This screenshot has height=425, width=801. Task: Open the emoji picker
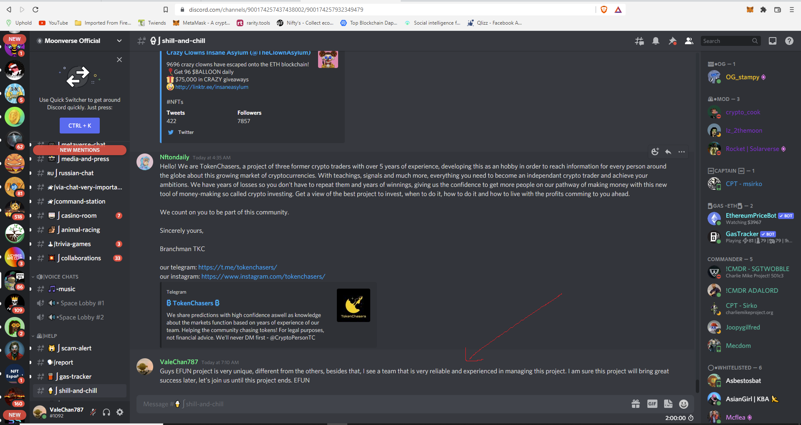click(x=684, y=404)
